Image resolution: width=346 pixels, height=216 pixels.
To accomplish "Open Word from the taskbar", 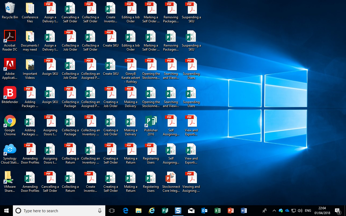I will tap(244, 211).
